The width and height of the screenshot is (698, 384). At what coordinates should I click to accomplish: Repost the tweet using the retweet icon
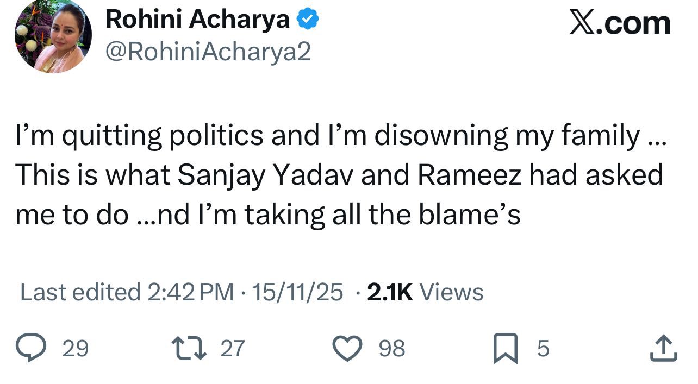pos(189,348)
